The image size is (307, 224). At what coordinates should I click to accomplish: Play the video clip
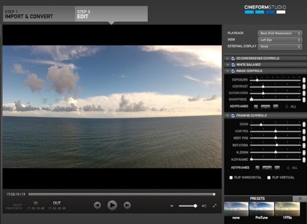tap(112, 205)
